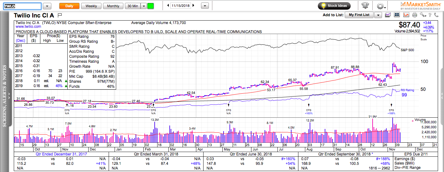Click the Volume asterisk legend label
This screenshot has width=444, height=172.
tap(418, 120)
